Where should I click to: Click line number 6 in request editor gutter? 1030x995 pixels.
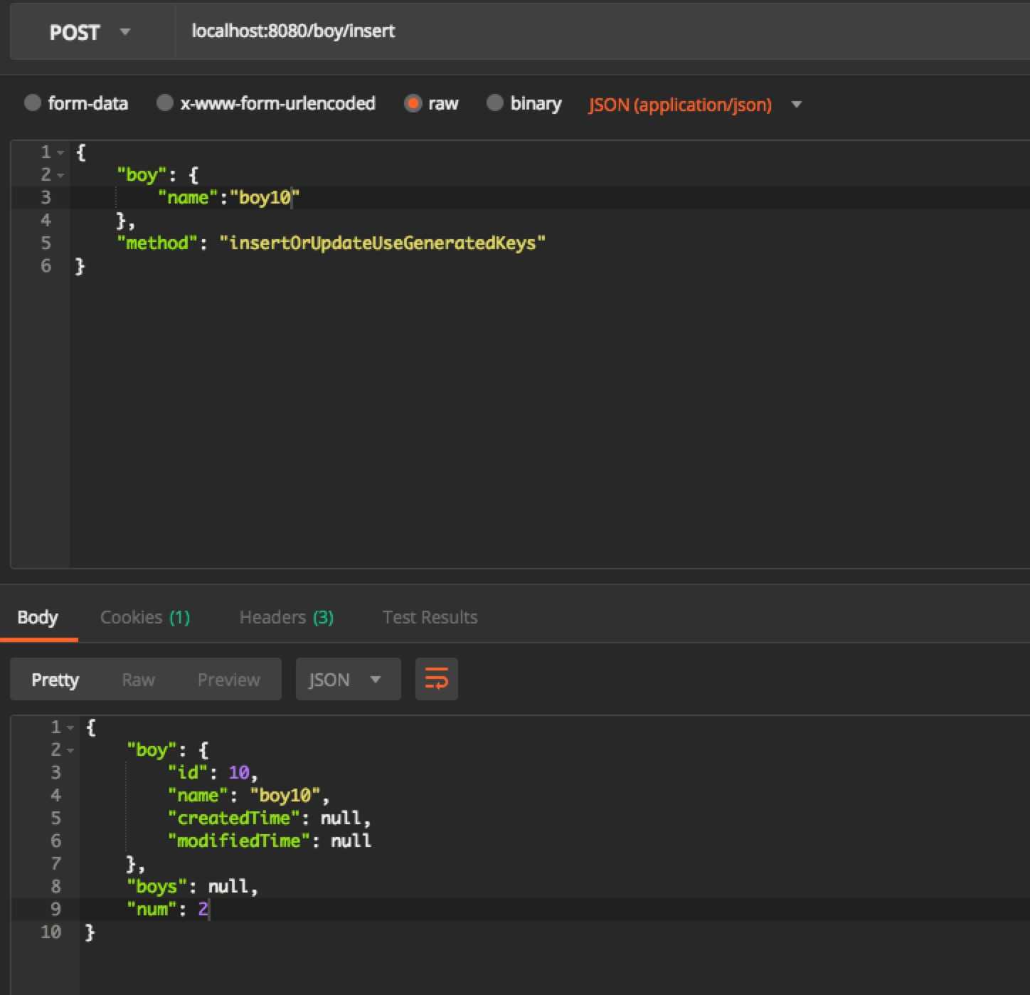coord(46,265)
